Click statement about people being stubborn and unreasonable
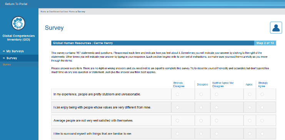 point(97,94)
